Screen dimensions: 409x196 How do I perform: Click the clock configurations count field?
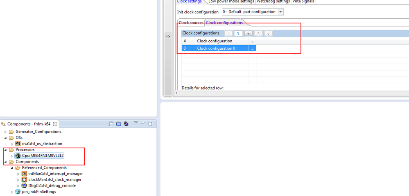pos(238,33)
